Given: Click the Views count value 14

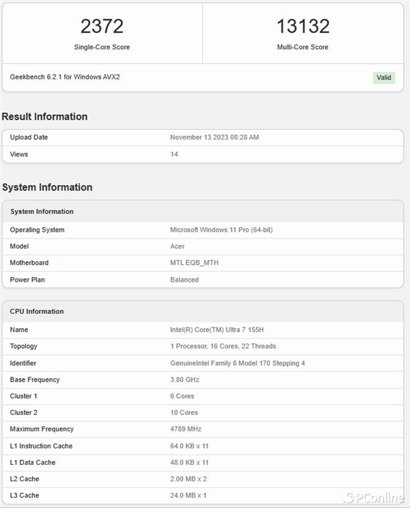Looking at the screenshot, I should [x=174, y=155].
